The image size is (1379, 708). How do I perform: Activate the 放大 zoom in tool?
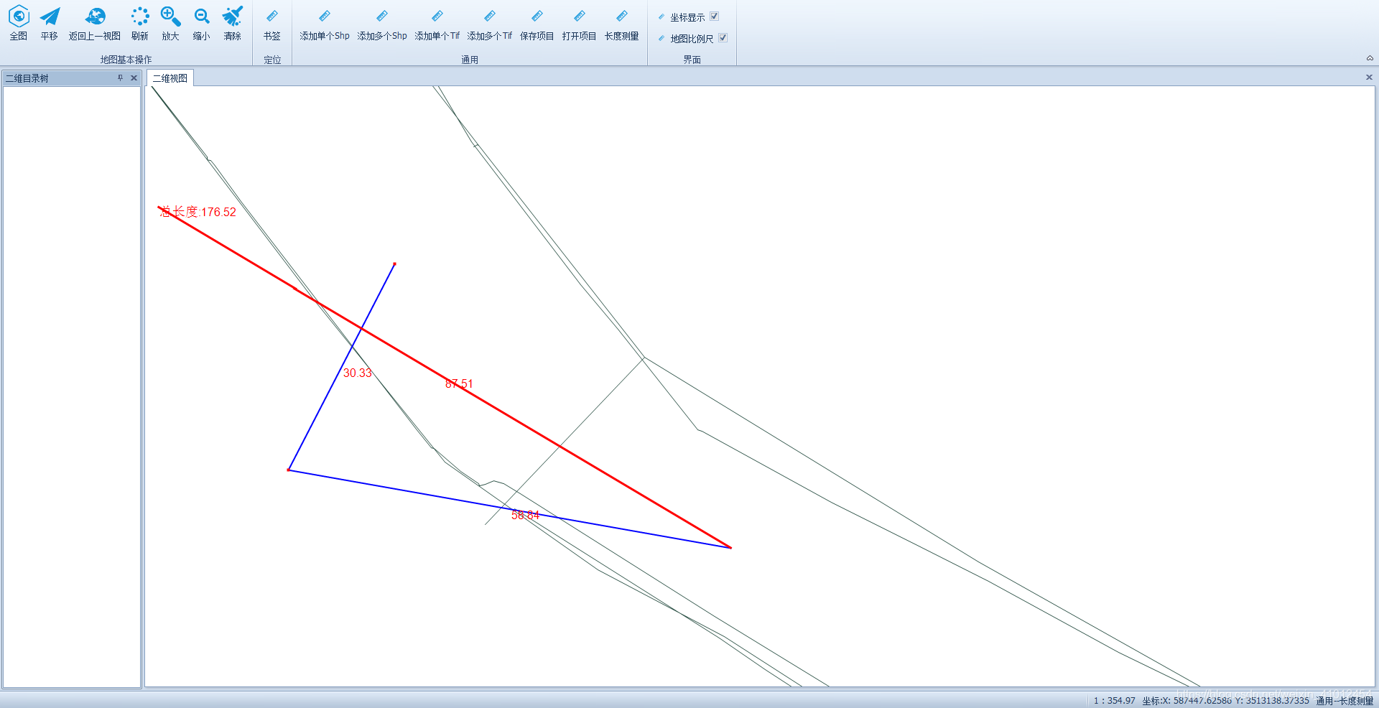[x=170, y=23]
